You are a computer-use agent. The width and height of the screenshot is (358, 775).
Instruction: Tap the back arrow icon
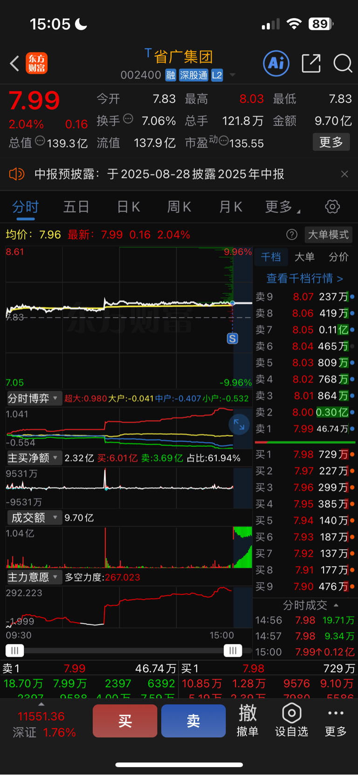coord(14,63)
